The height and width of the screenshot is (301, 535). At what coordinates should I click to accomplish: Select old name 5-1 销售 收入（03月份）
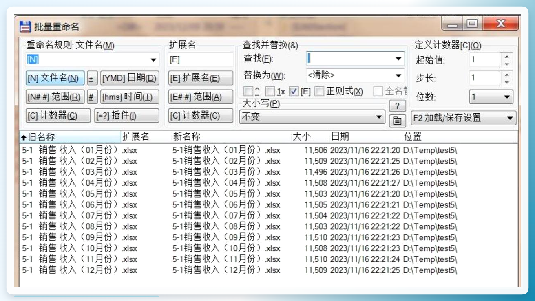[71, 172]
